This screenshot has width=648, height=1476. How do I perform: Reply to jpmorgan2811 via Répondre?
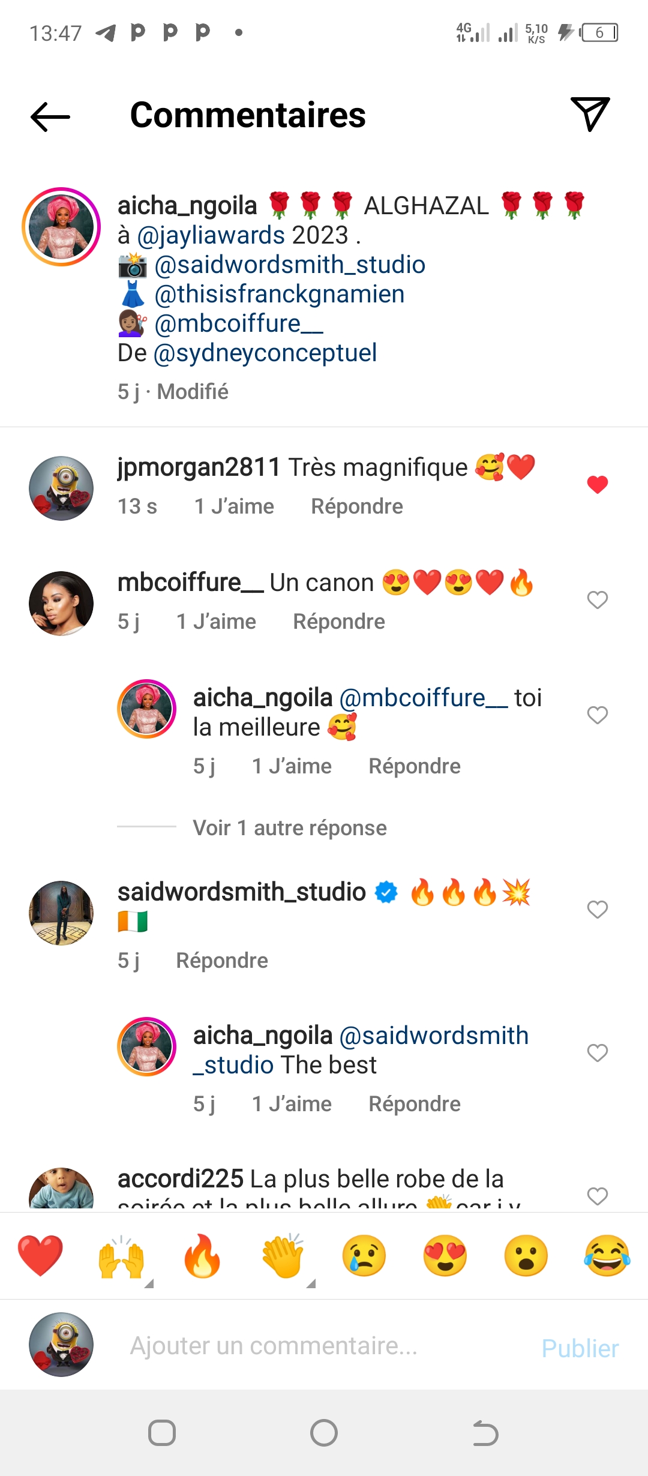[x=356, y=506]
